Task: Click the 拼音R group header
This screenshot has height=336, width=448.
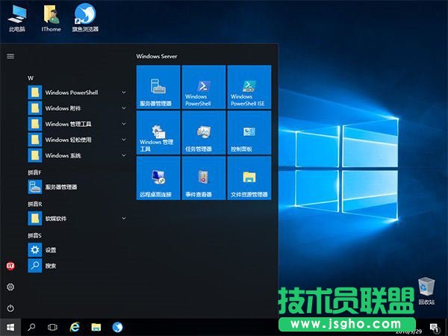Action: click(x=35, y=204)
